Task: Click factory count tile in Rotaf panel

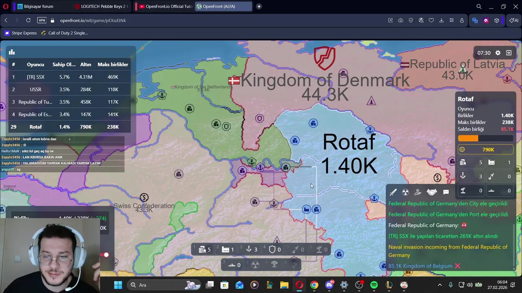Action: tap(500, 162)
